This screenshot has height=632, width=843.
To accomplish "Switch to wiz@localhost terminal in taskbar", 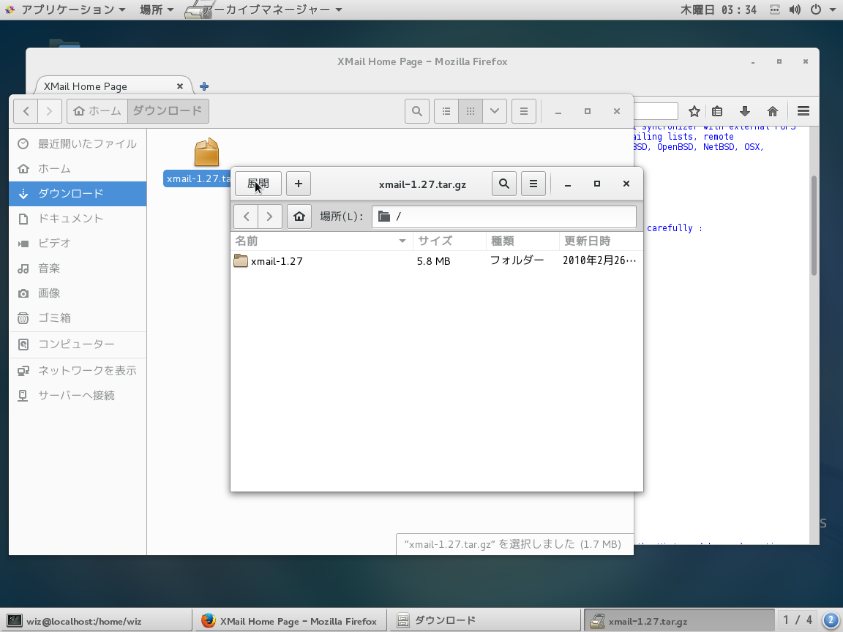I will [97, 621].
